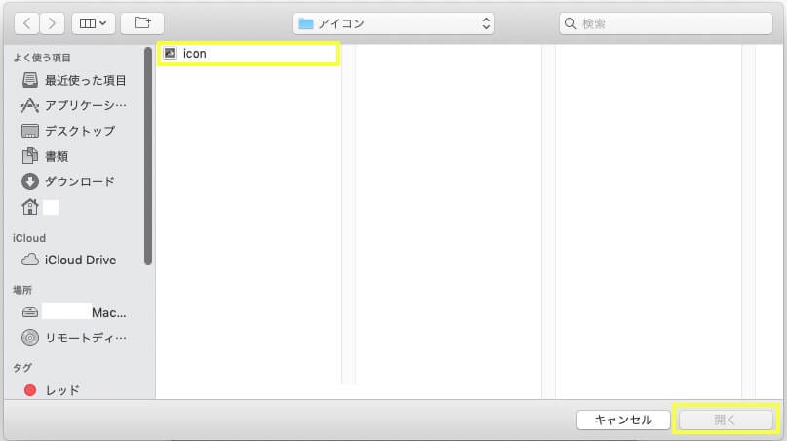Image resolution: width=787 pixels, height=441 pixels.
Task: Click the sidebar vertical scrollbar
Action: tap(148, 156)
